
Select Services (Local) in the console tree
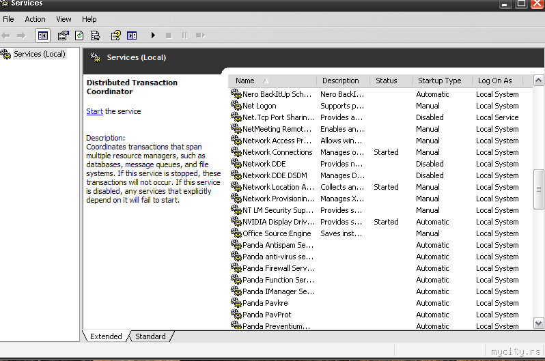(x=39, y=54)
